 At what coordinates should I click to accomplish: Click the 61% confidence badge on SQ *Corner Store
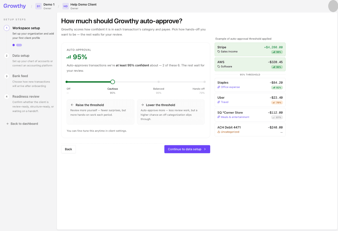pos(277,117)
